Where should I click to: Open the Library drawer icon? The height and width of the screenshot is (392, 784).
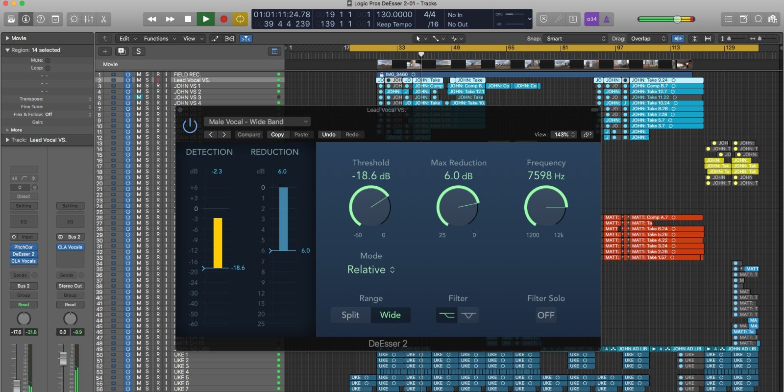click(11, 19)
